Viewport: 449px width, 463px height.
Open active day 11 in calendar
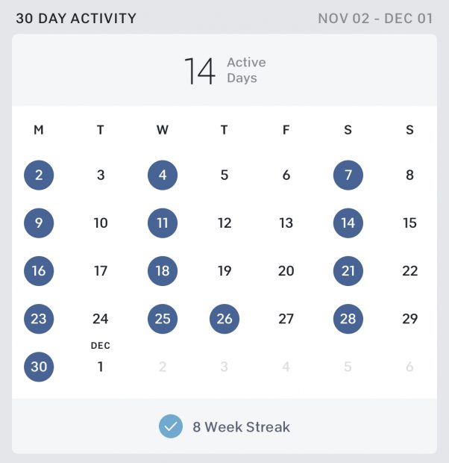[163, 223]
